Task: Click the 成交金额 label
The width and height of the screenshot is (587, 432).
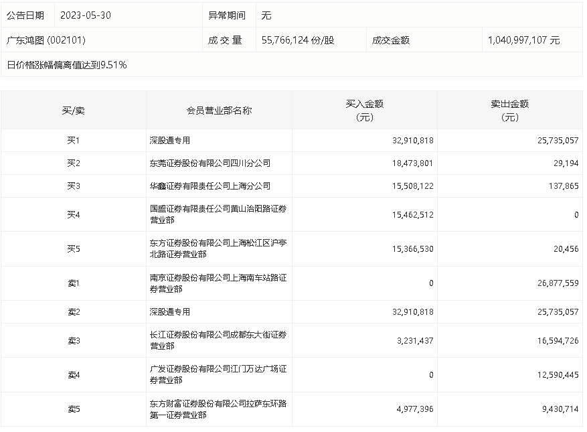Action: click(391, 40)
